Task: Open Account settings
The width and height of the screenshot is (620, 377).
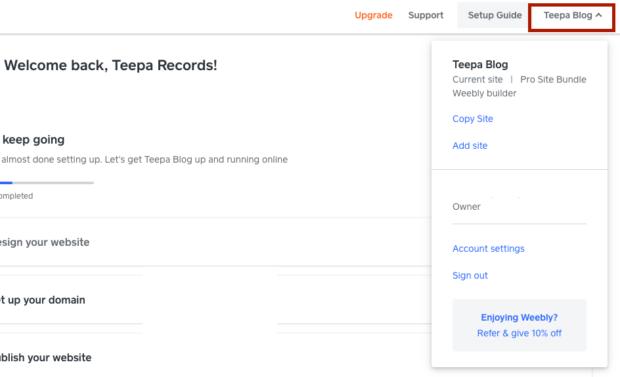Action: [488, 248]
